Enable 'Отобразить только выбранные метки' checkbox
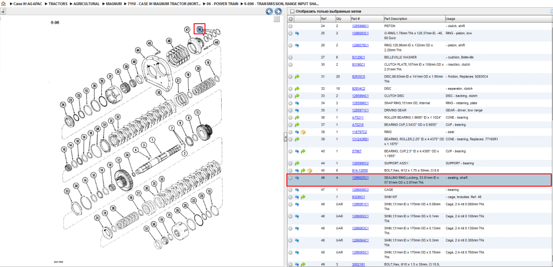This screenshot has height=267, width=553. [x=292, y=11]
